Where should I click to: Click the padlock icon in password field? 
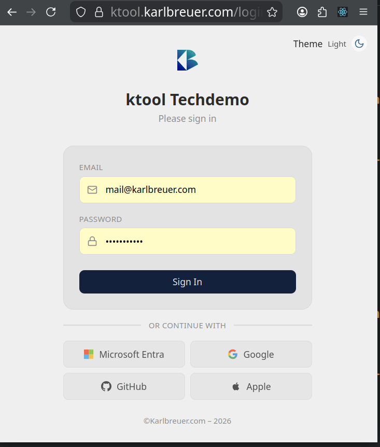tap(92, 241)
